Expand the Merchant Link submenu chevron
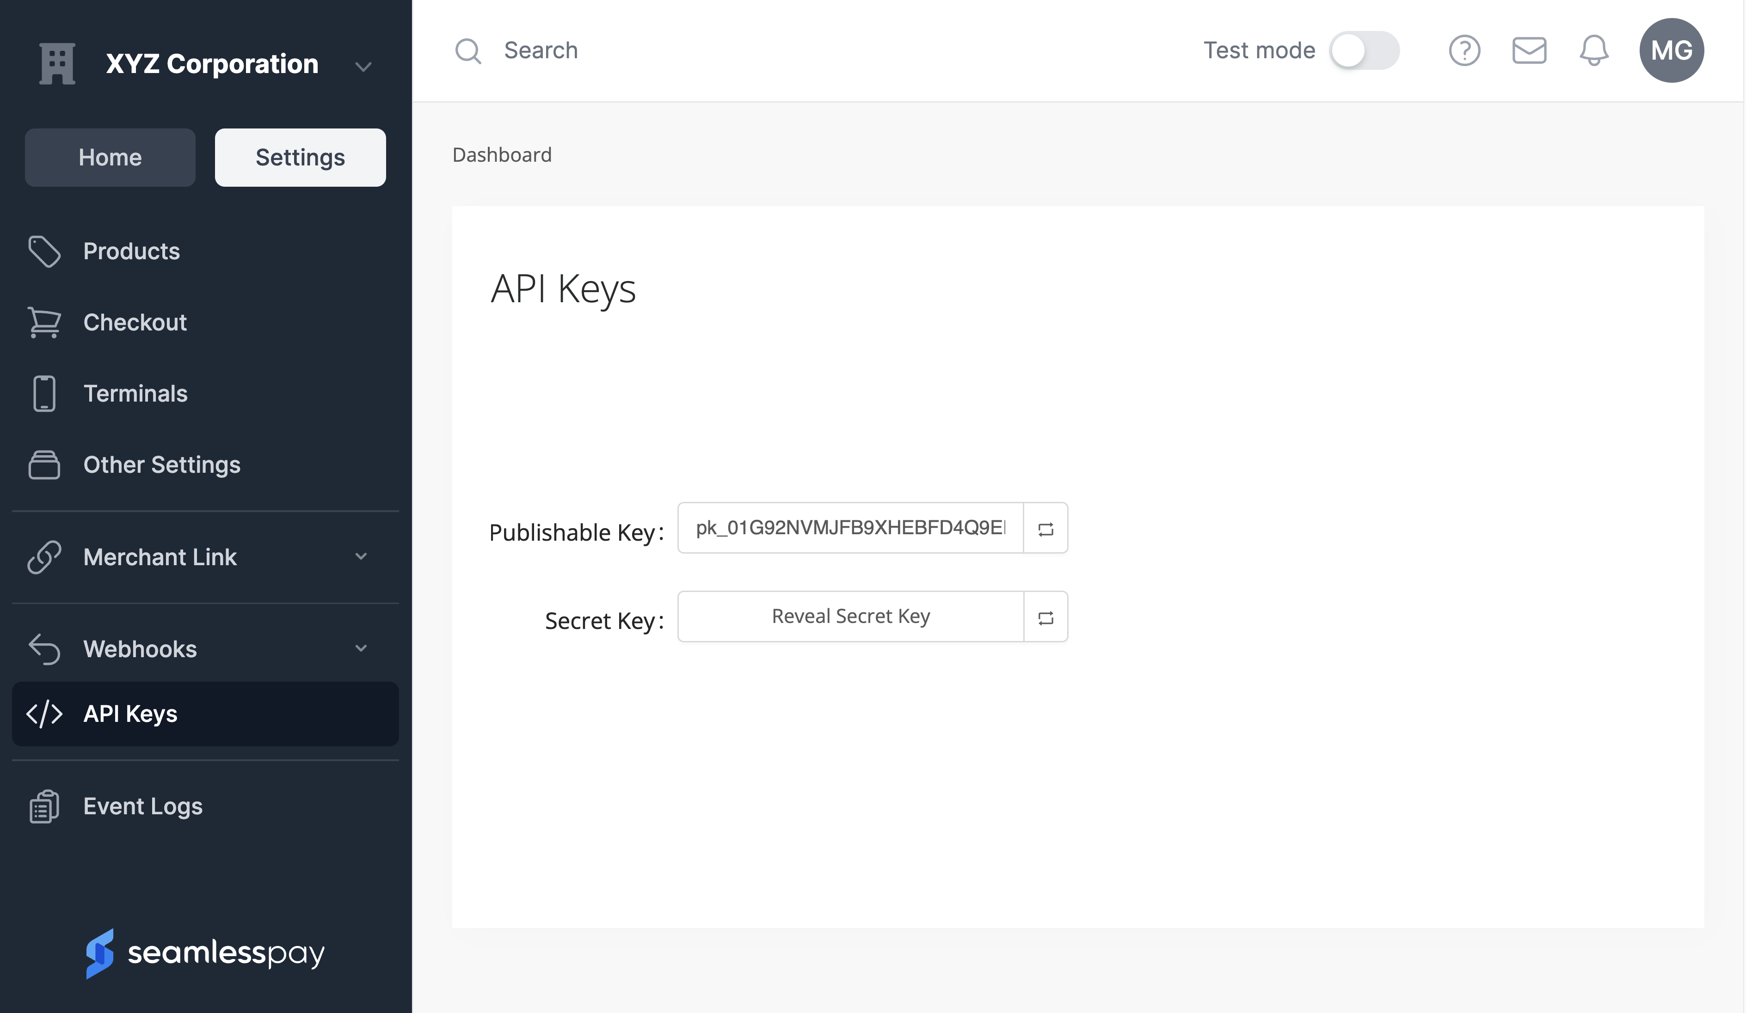The width and height of the screenshot is (1746, 1013). point(361,557)
